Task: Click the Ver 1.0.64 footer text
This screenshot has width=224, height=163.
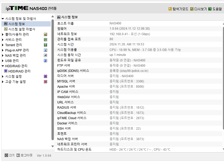Action: coord(44,156)
